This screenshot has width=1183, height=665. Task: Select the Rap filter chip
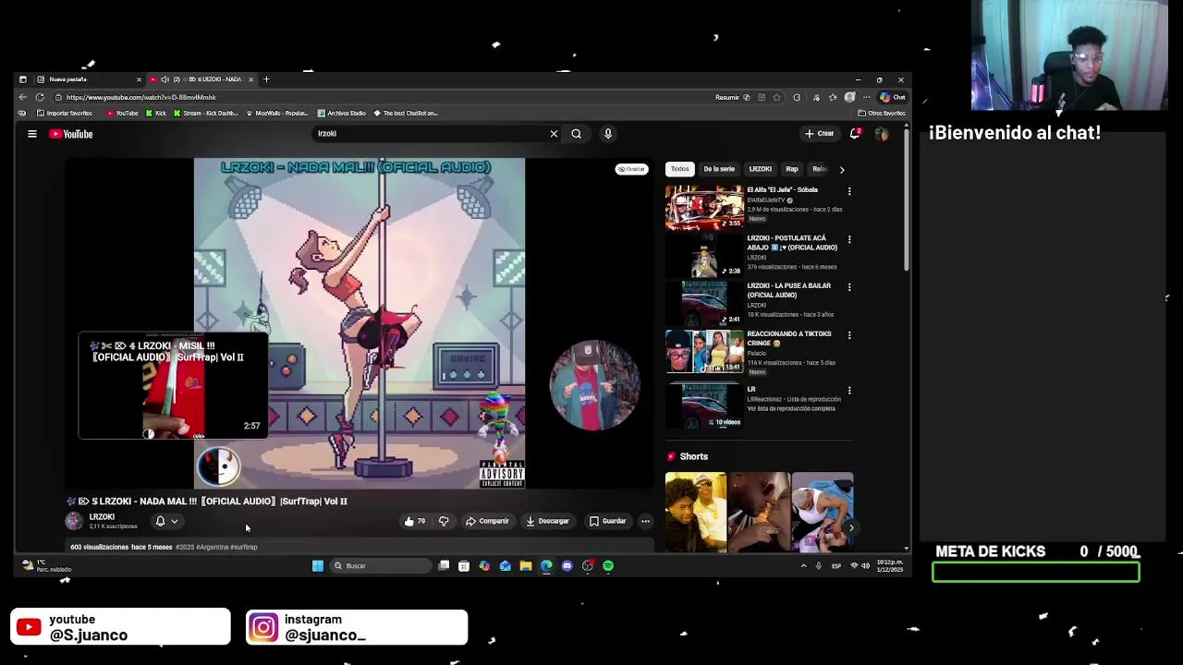coord(792,169)
